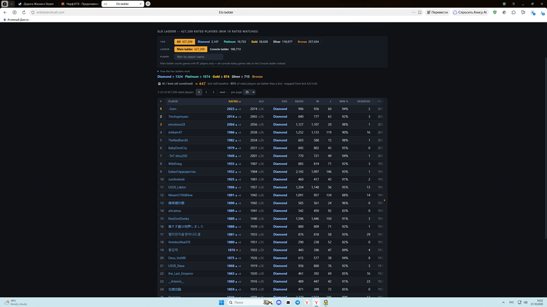Sort by the ELO column header
This screenshot has height=307, width=547.
pos(261,102)
